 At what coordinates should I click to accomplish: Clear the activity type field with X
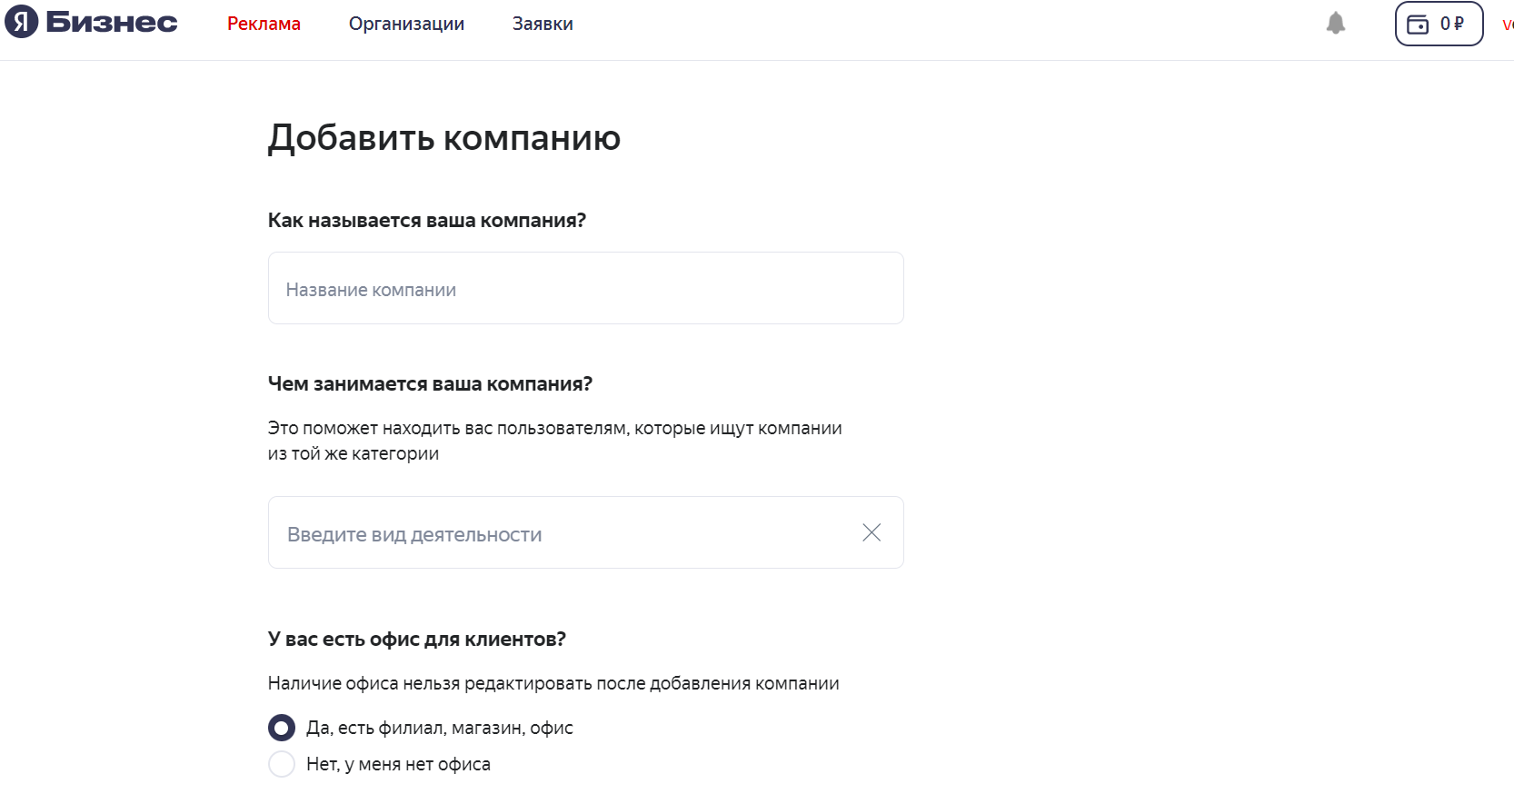point(872,532)
